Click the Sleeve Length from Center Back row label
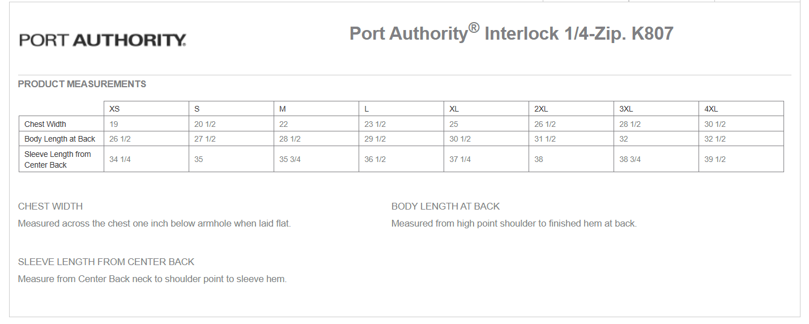809x324 pixels. 58,159
